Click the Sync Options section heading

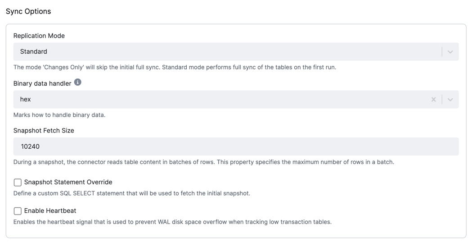[x=28, y=11]
